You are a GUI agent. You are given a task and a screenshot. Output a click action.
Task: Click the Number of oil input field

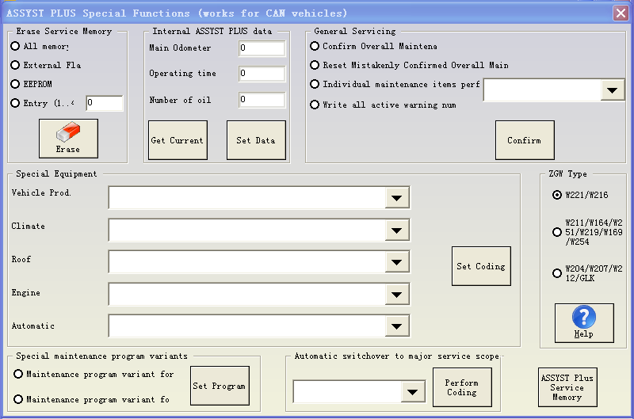click(x=262, y=100)
